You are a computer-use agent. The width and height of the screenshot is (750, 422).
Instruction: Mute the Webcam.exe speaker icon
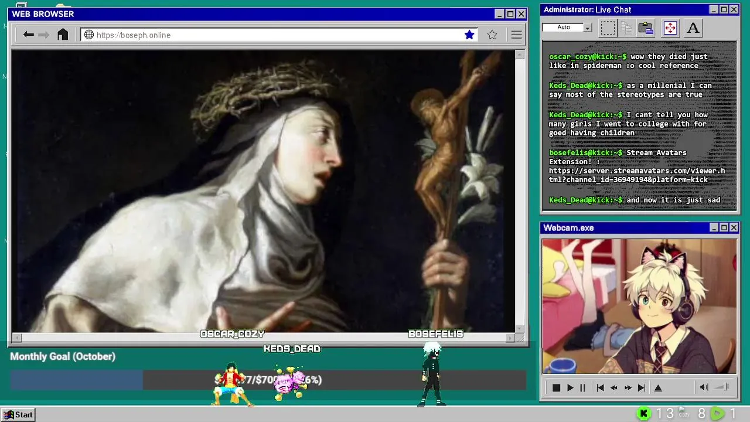point(704,387)
